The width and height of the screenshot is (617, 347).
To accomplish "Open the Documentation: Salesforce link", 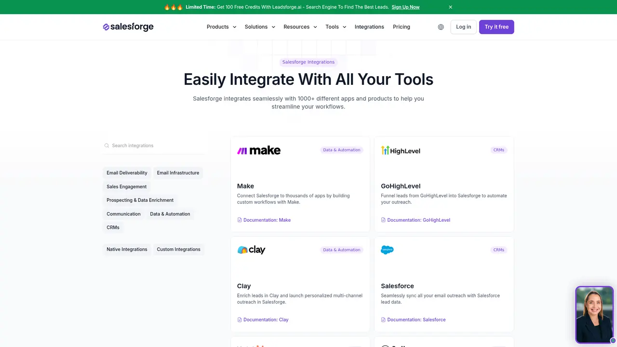I will point(416,320).
